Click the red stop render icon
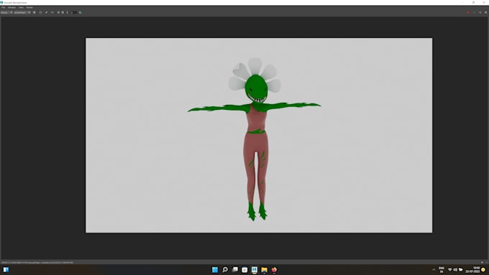489x275 pixels. tap(468, 12)
